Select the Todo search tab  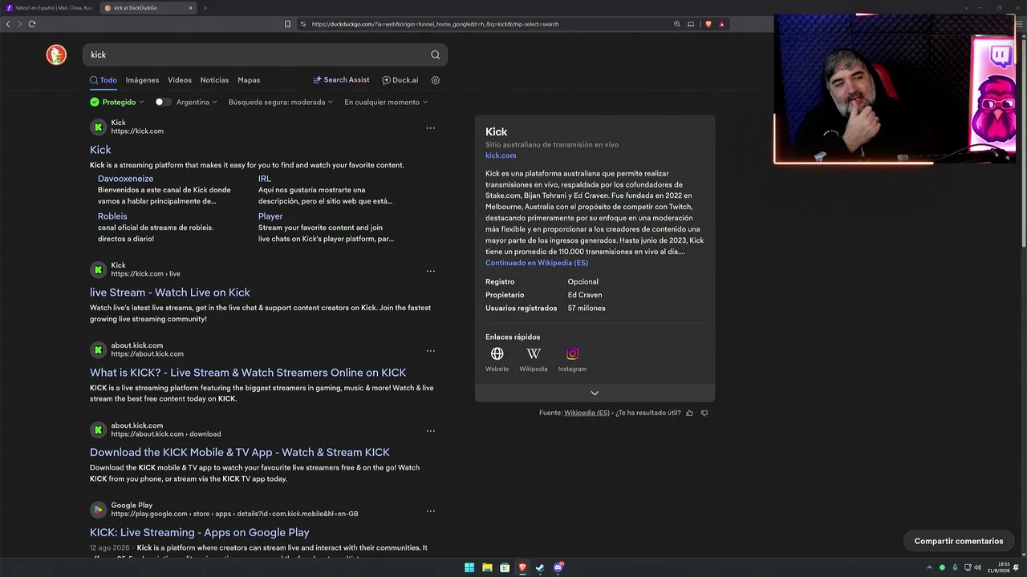pyautogui.click(x=104, y=80)
